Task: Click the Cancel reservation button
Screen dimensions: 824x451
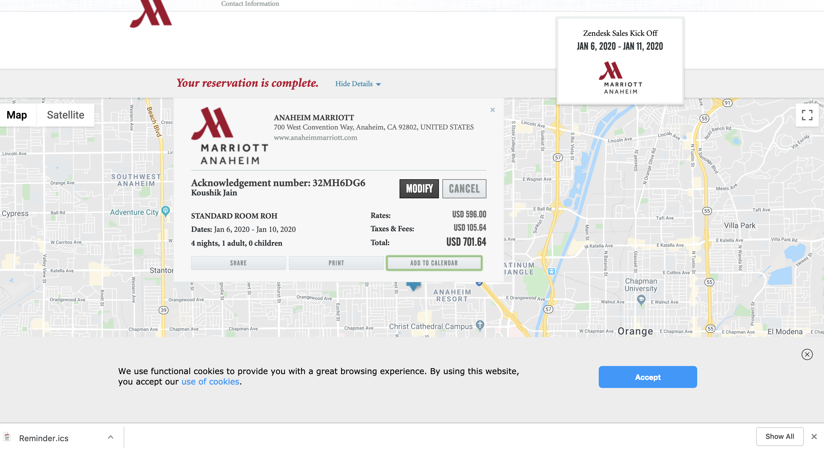Action: (464, 189)
